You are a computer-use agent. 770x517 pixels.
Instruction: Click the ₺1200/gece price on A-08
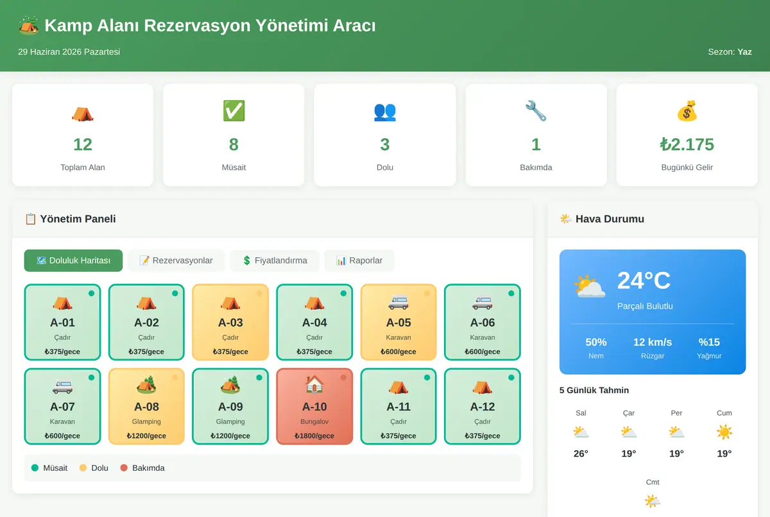coord(146,436)
